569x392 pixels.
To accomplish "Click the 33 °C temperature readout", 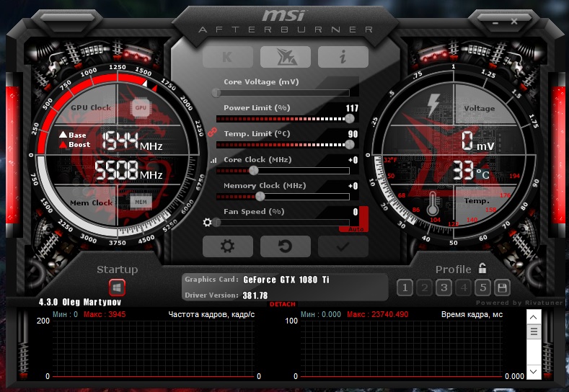I will click(471, 171).
